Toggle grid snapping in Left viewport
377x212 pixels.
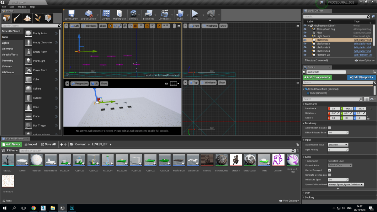(x=136, y=26)
